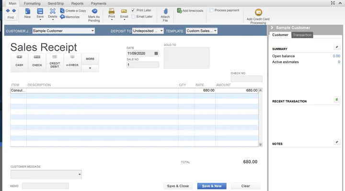
Task: Switch to Main ribbon tab
Action: pyautogui.click(x=12, y=3)
